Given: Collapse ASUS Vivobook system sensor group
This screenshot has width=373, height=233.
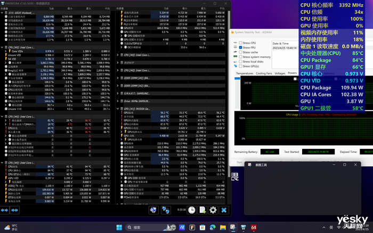Looking at the screenshot, I should pyautogui.click(x=2, y=13).
